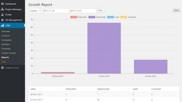This screenshot has height=102, width=182.
Task: Click the end date field 2017-11-23
Action: (x=82, y=11)
